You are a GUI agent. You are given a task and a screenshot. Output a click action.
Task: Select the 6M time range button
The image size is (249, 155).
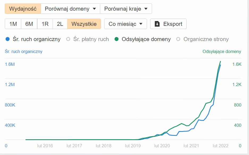[x=29, y=24]
